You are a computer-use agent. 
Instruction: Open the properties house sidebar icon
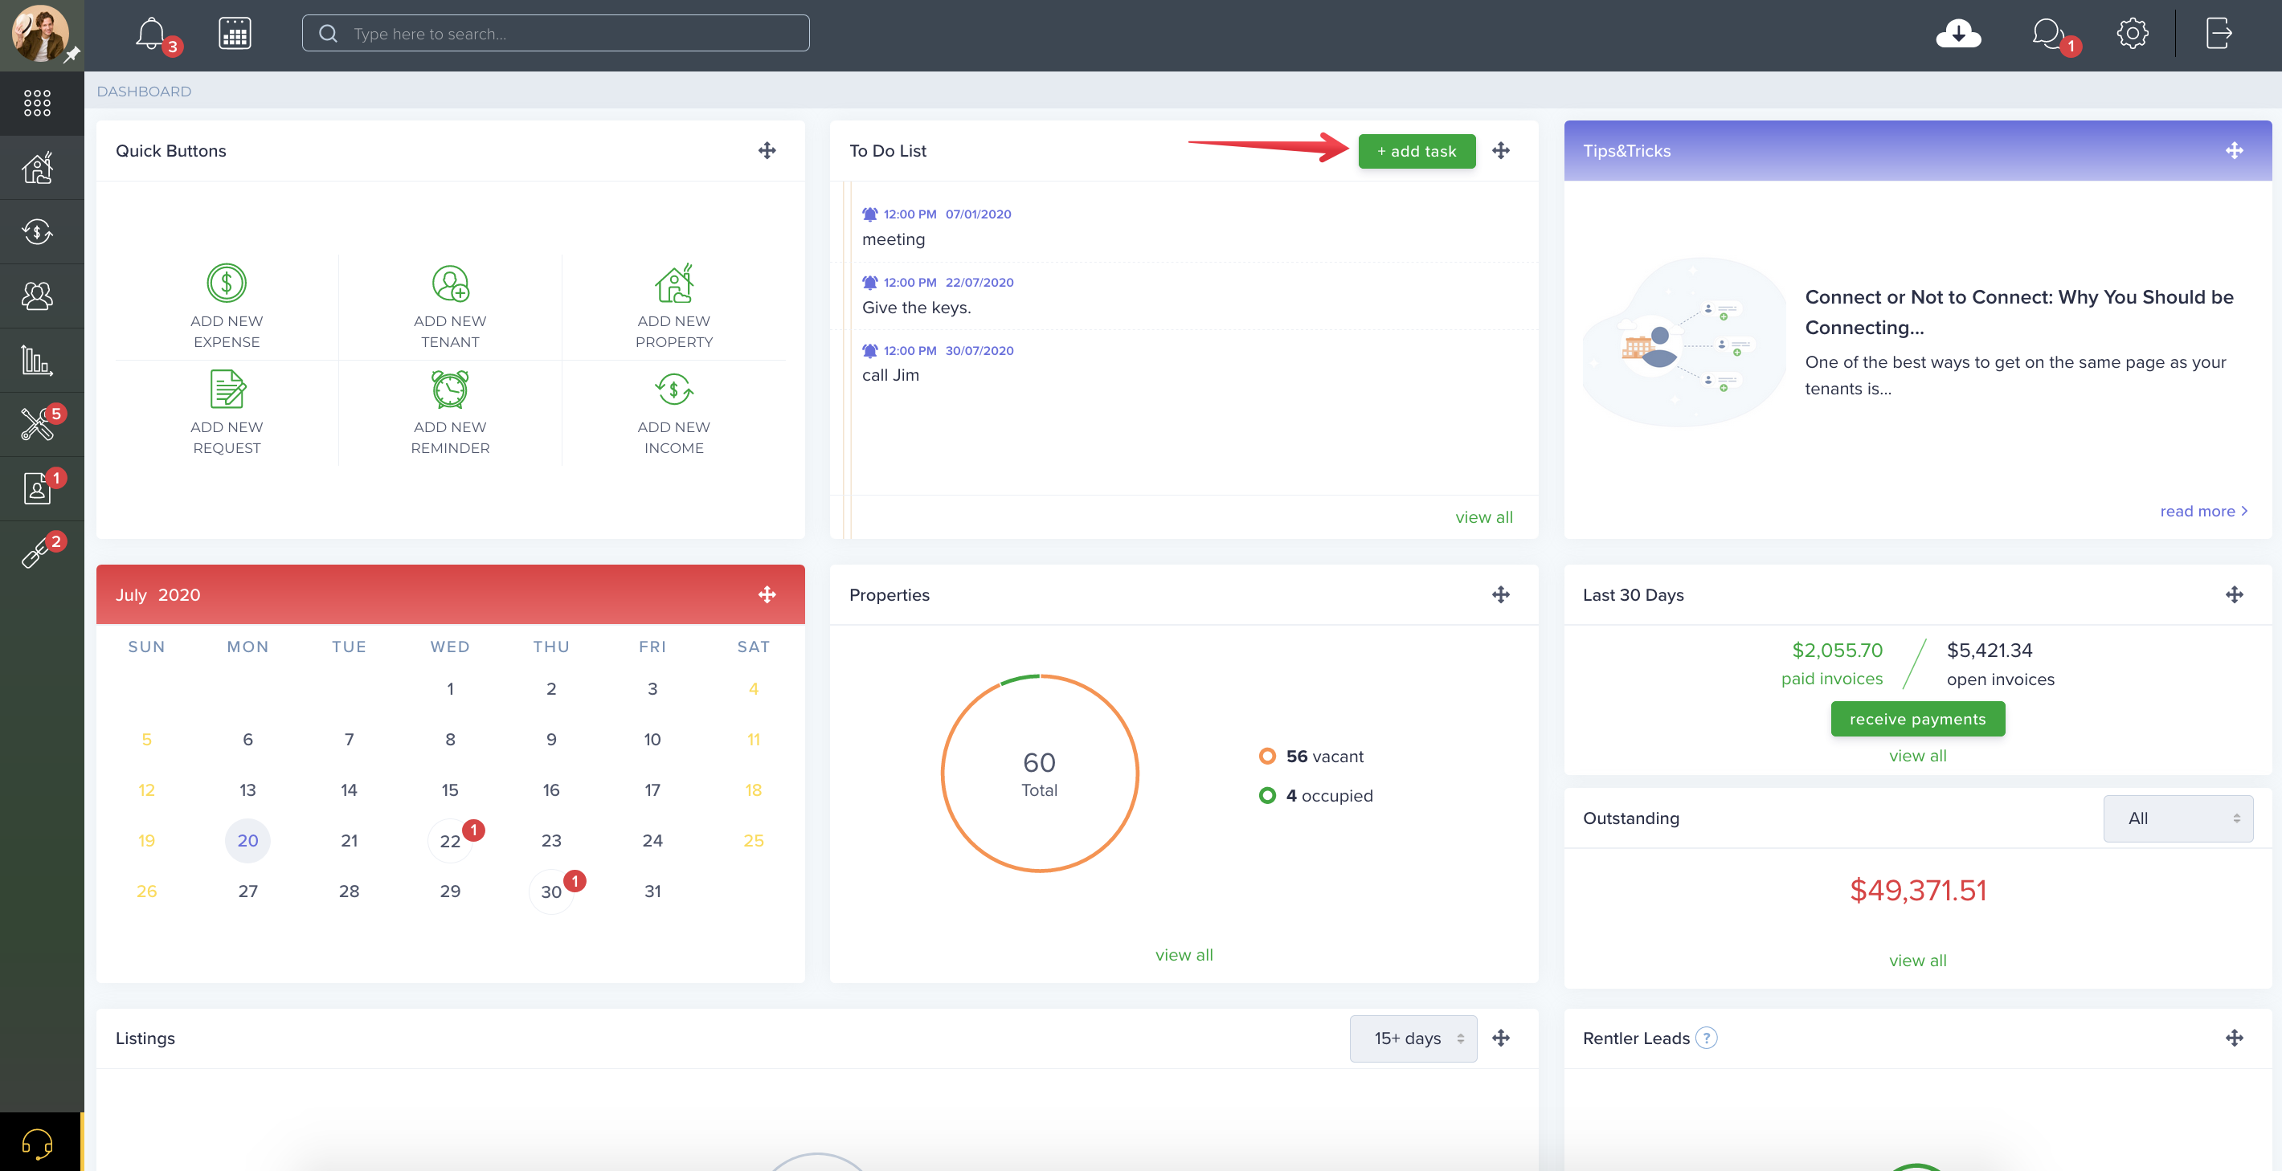[37, 167]
